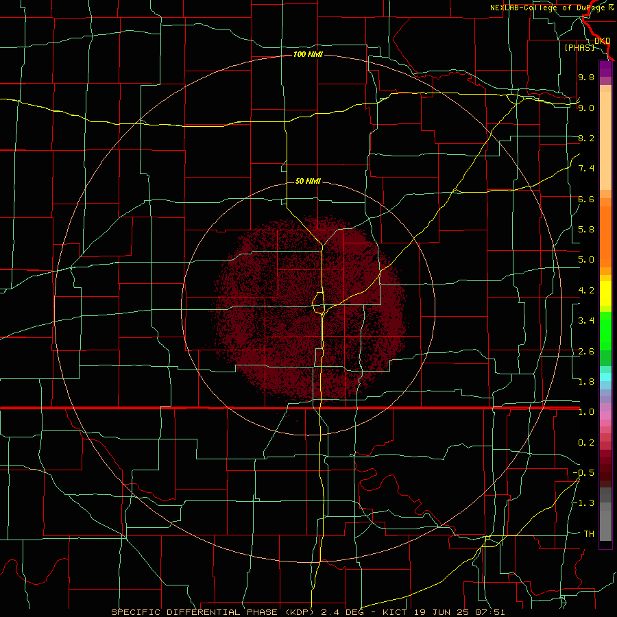Screen dimensions: 617x617
Task: Click the TH threshold label on the scale
Action: click(x=589, y=534)
